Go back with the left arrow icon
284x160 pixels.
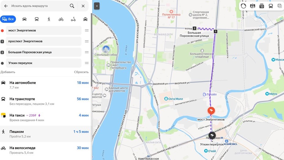[6, 6]
